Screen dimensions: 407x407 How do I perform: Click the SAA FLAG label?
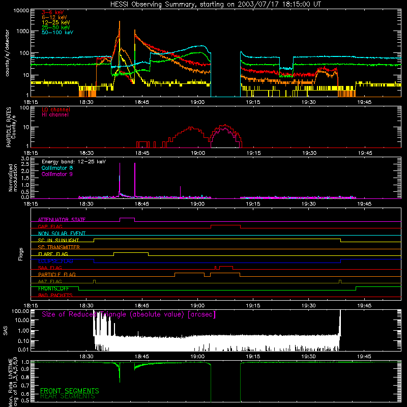click(x=50, y=268)
